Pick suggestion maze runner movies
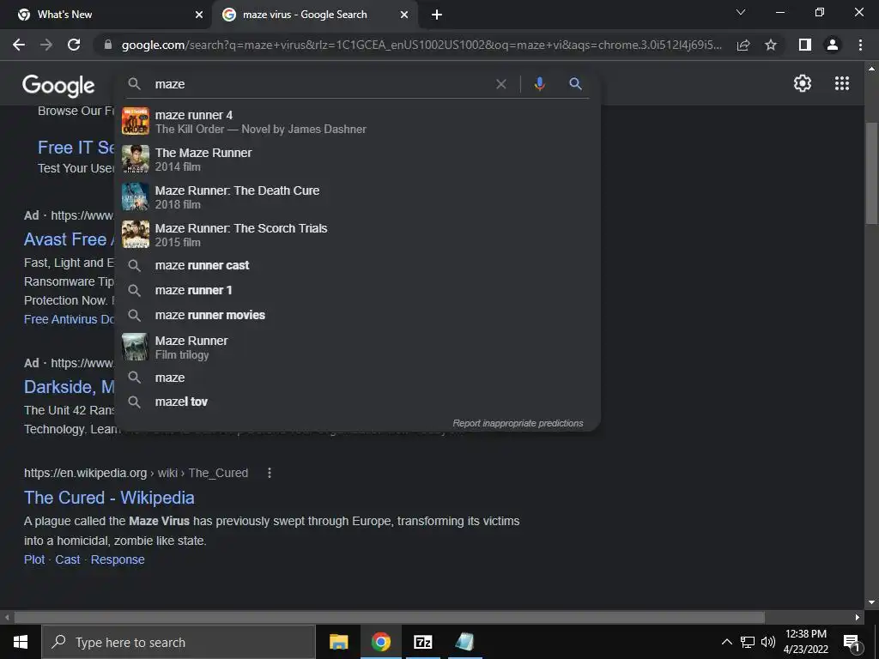The height and width of the screenshot is (659, 879). (357, 315)
